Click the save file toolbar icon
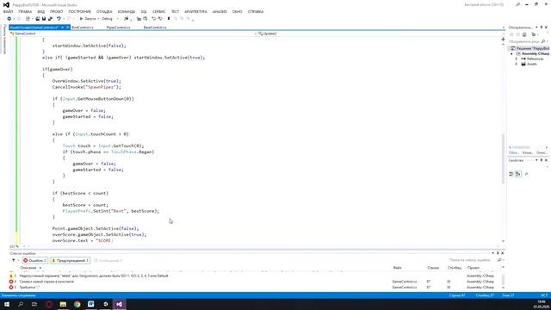The image size is (551, 310). click(x=44, y=19)
